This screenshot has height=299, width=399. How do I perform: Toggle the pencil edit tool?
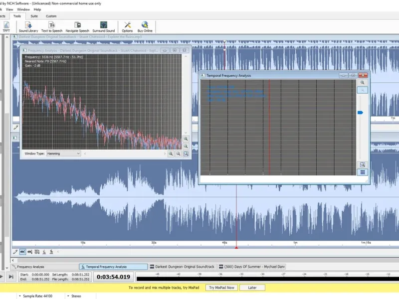coord(15,252)
